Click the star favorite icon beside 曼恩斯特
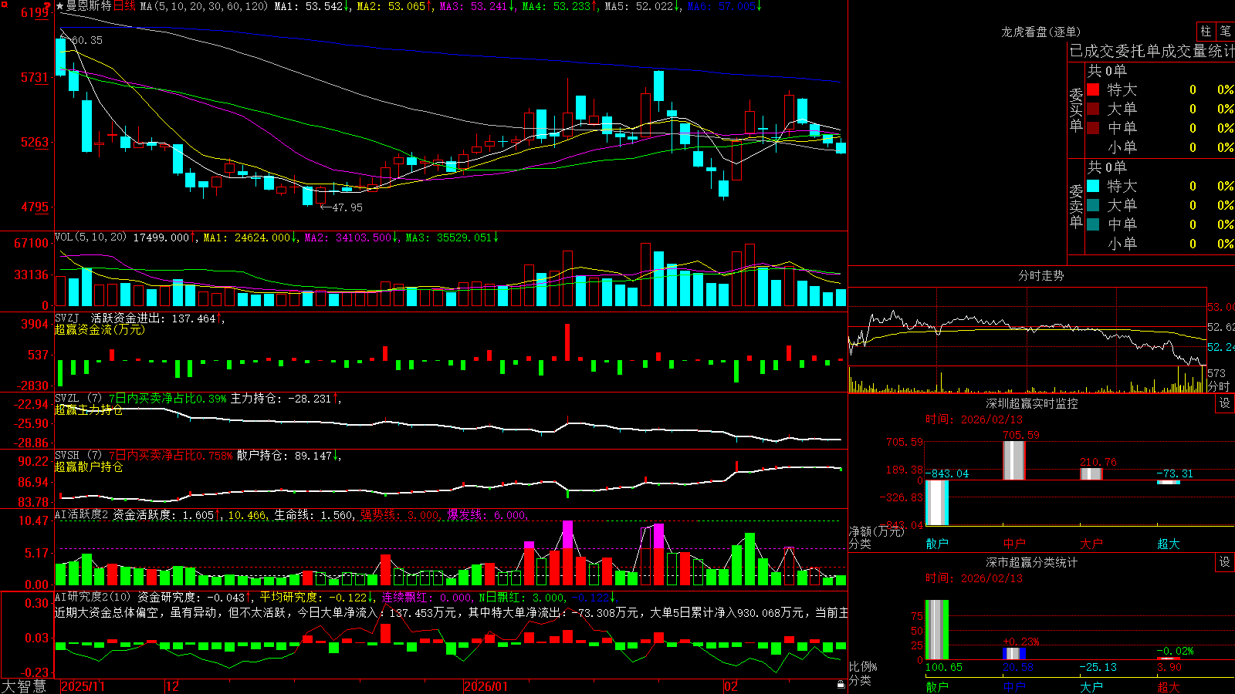This screenshot has height=694, width=1235. click(x=59, y=6)
